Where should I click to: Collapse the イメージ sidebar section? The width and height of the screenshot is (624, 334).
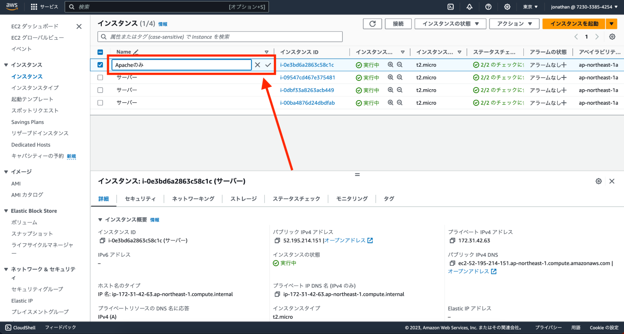click(x=6, y=172)
